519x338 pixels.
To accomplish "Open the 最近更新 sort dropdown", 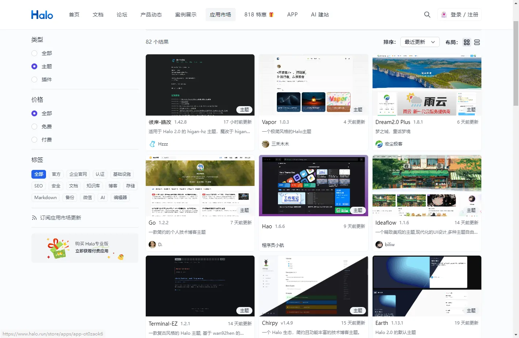I will tap(420, 42).
